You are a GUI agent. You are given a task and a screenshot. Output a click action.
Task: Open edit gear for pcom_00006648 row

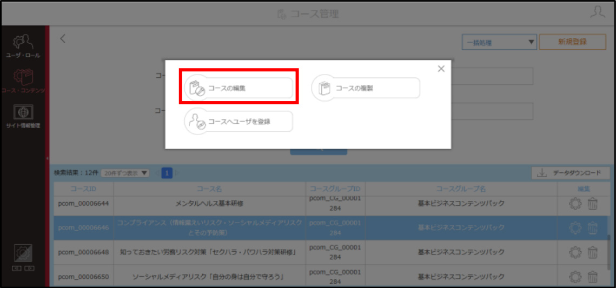click(x=575, y=252)
